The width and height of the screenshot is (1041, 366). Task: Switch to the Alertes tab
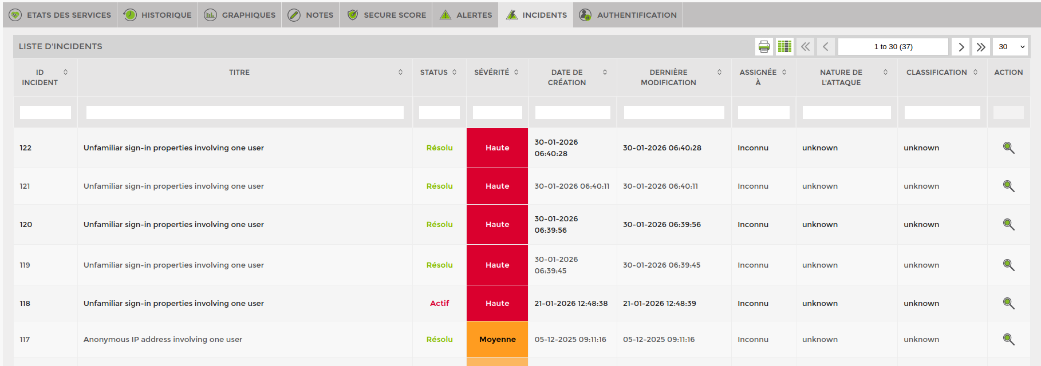466,15
